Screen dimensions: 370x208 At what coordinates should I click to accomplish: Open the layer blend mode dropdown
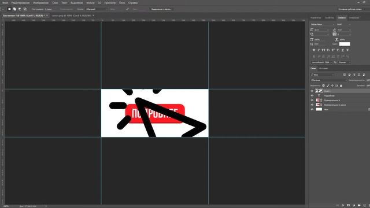(x=328, y=80)
